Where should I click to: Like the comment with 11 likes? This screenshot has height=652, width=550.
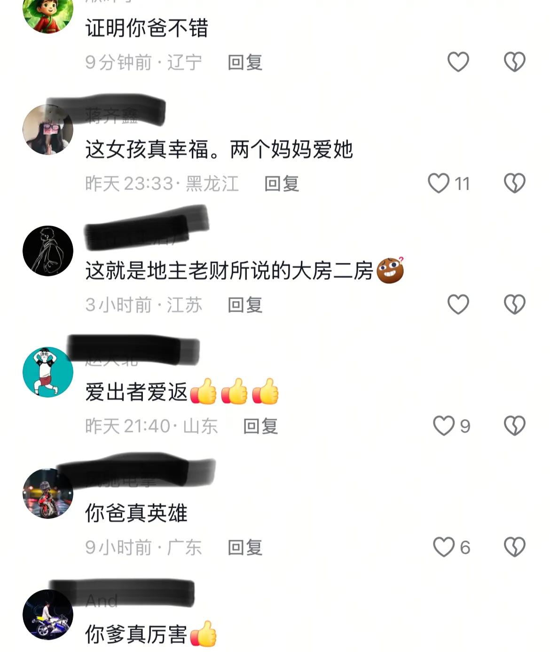click(439, 183)
